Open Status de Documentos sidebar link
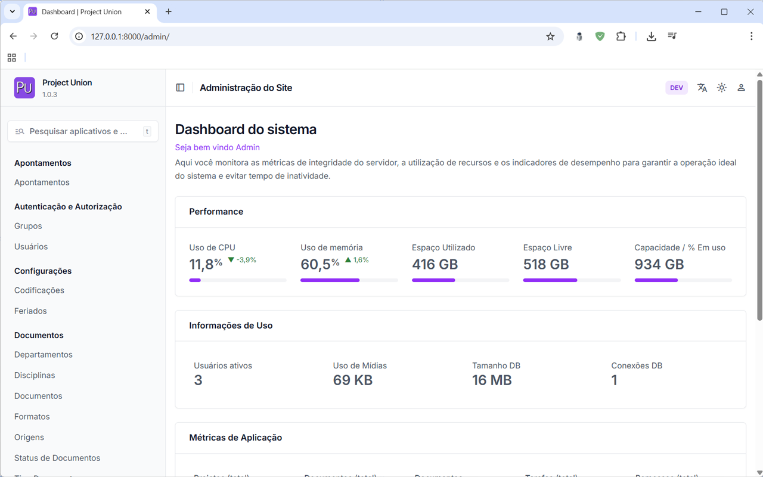The width and height of the screenshot is (763, 477). 57,458
